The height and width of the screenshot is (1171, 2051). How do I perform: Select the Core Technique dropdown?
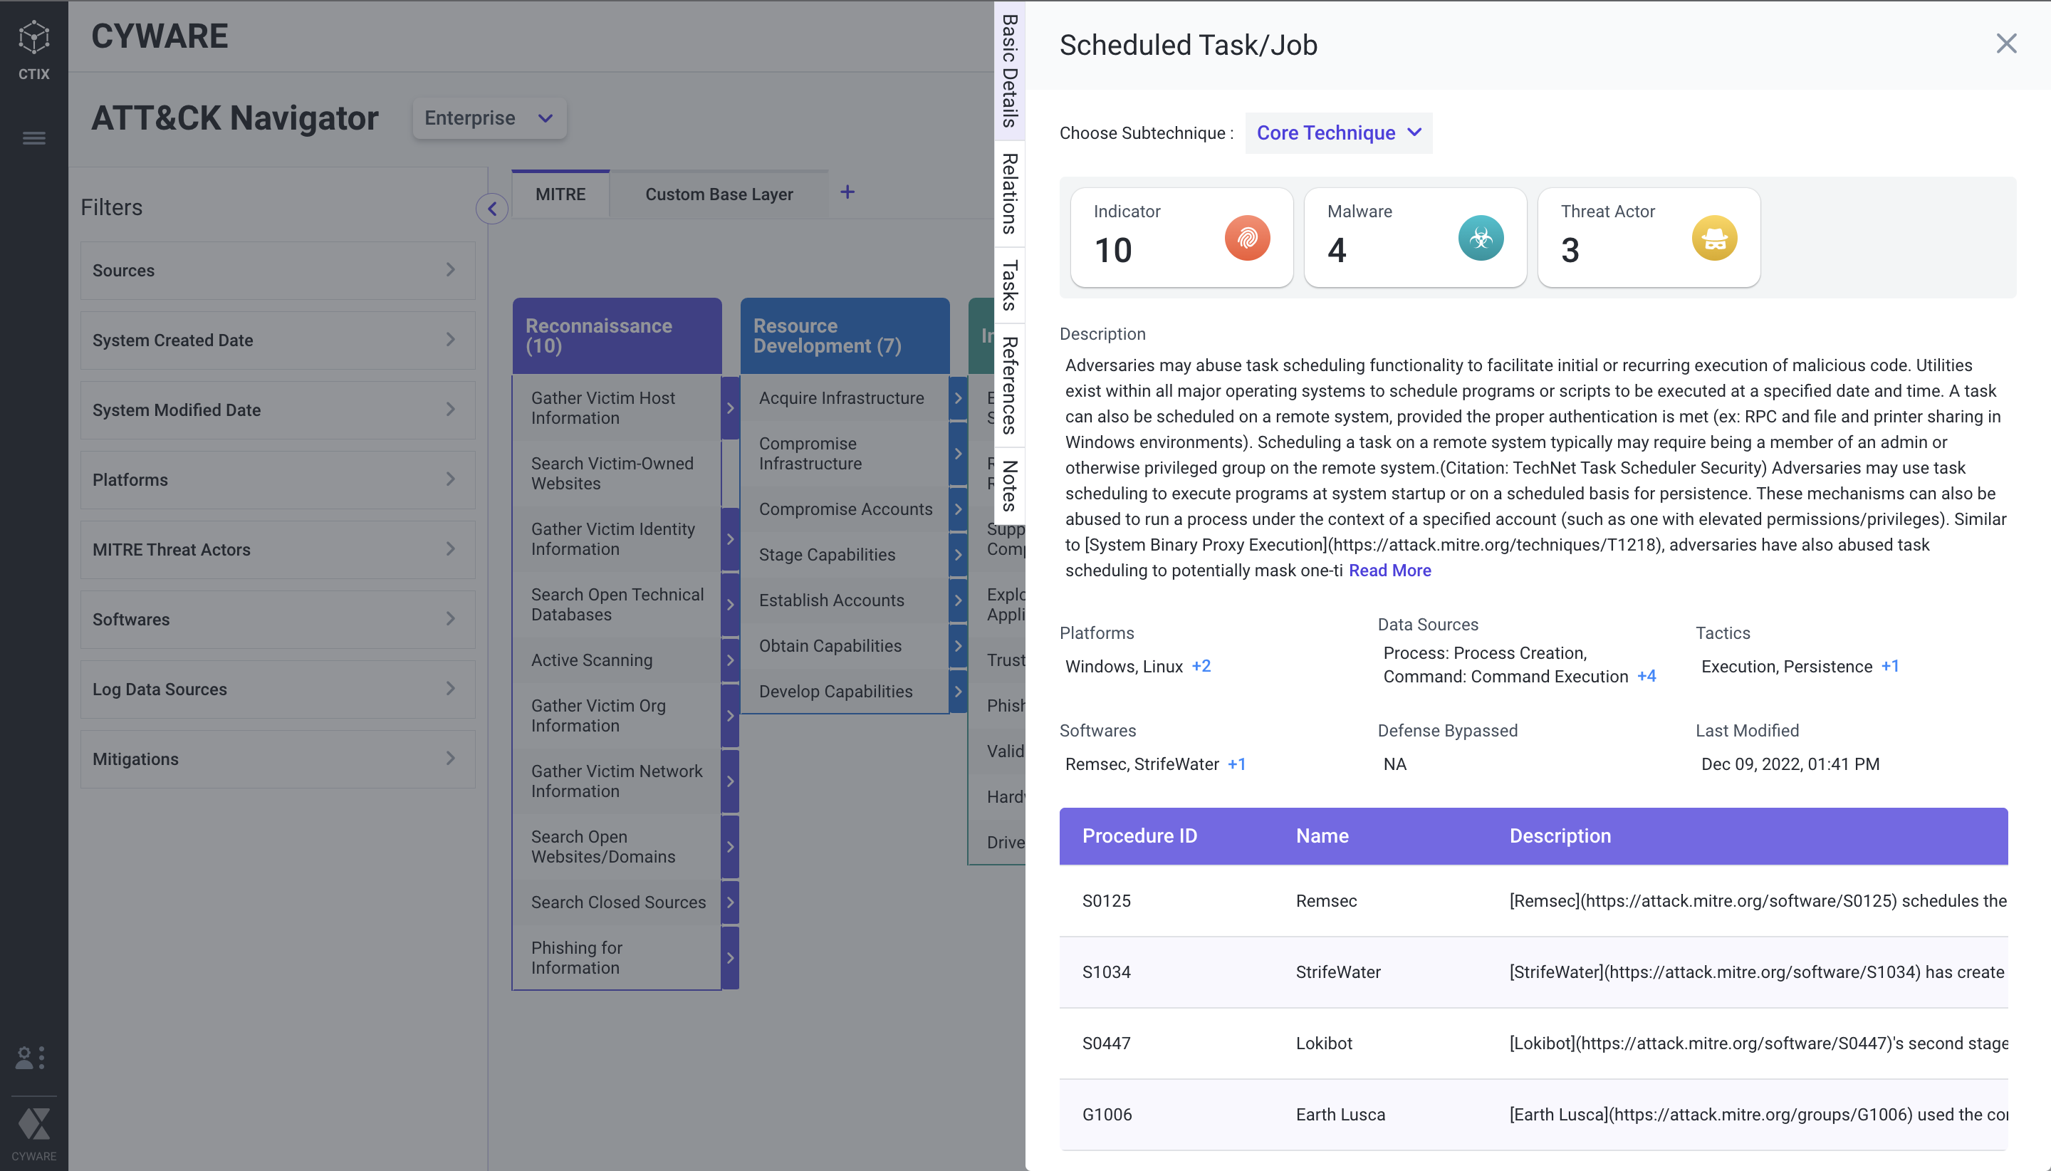pyautogui.click(x=1338, y=132)
